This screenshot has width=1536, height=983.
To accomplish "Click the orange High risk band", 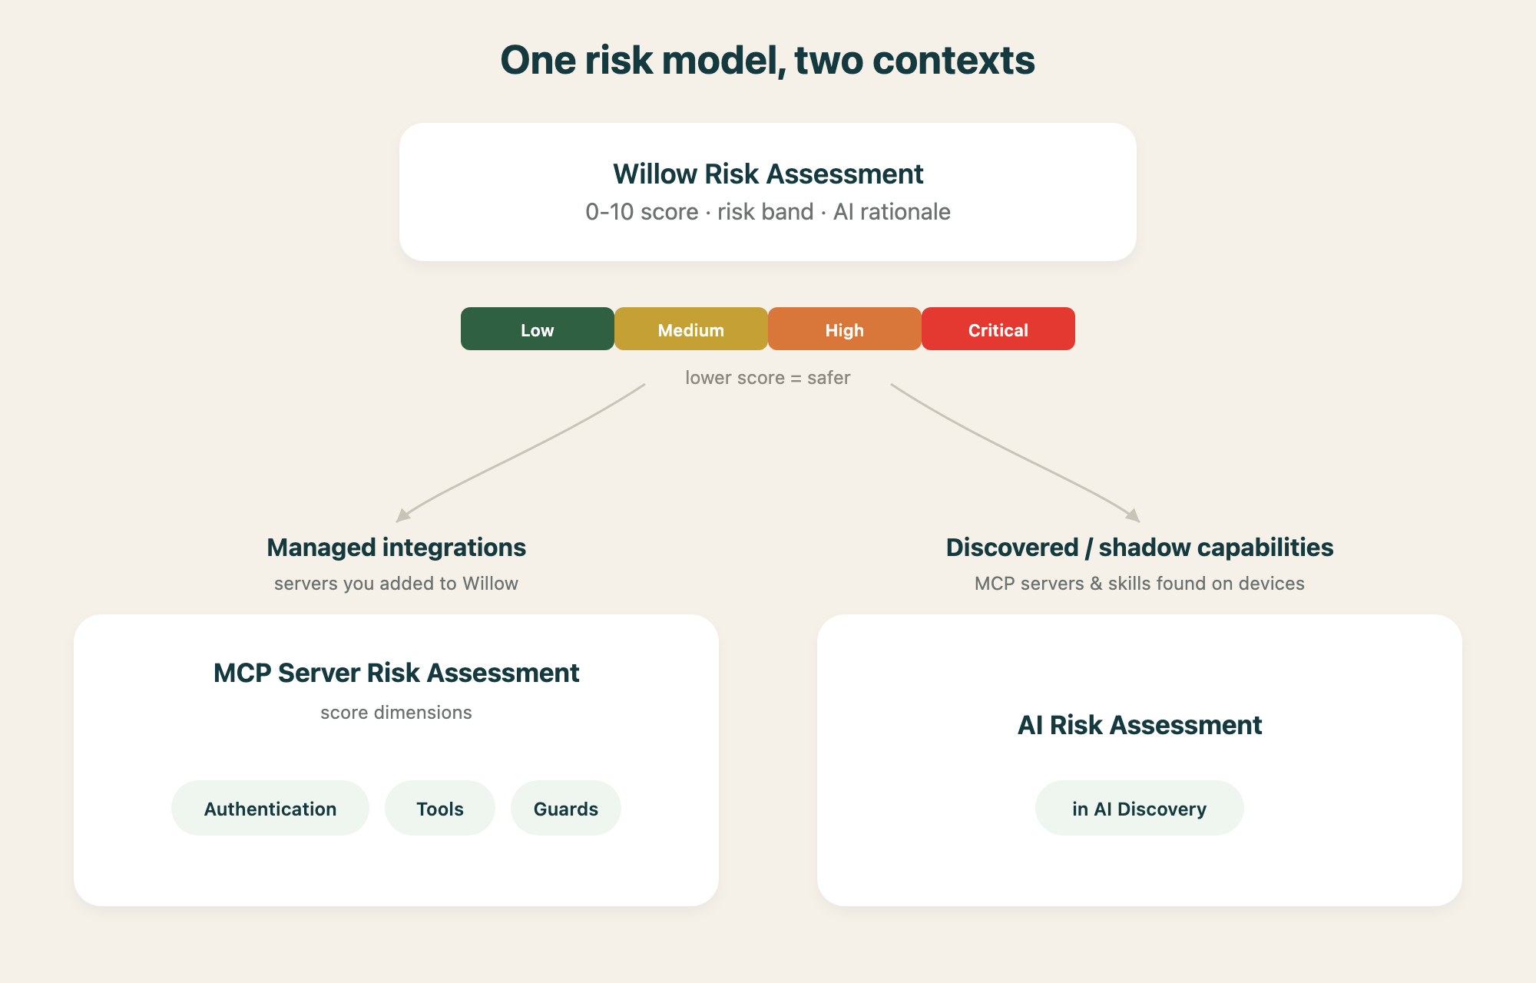I will [x=845, y=329].
